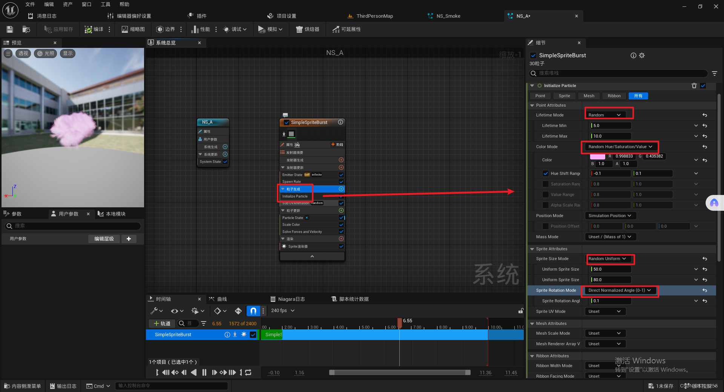Click the emitter info icon on the SimpleSpriteBurst node

click(x=341, y=122)
